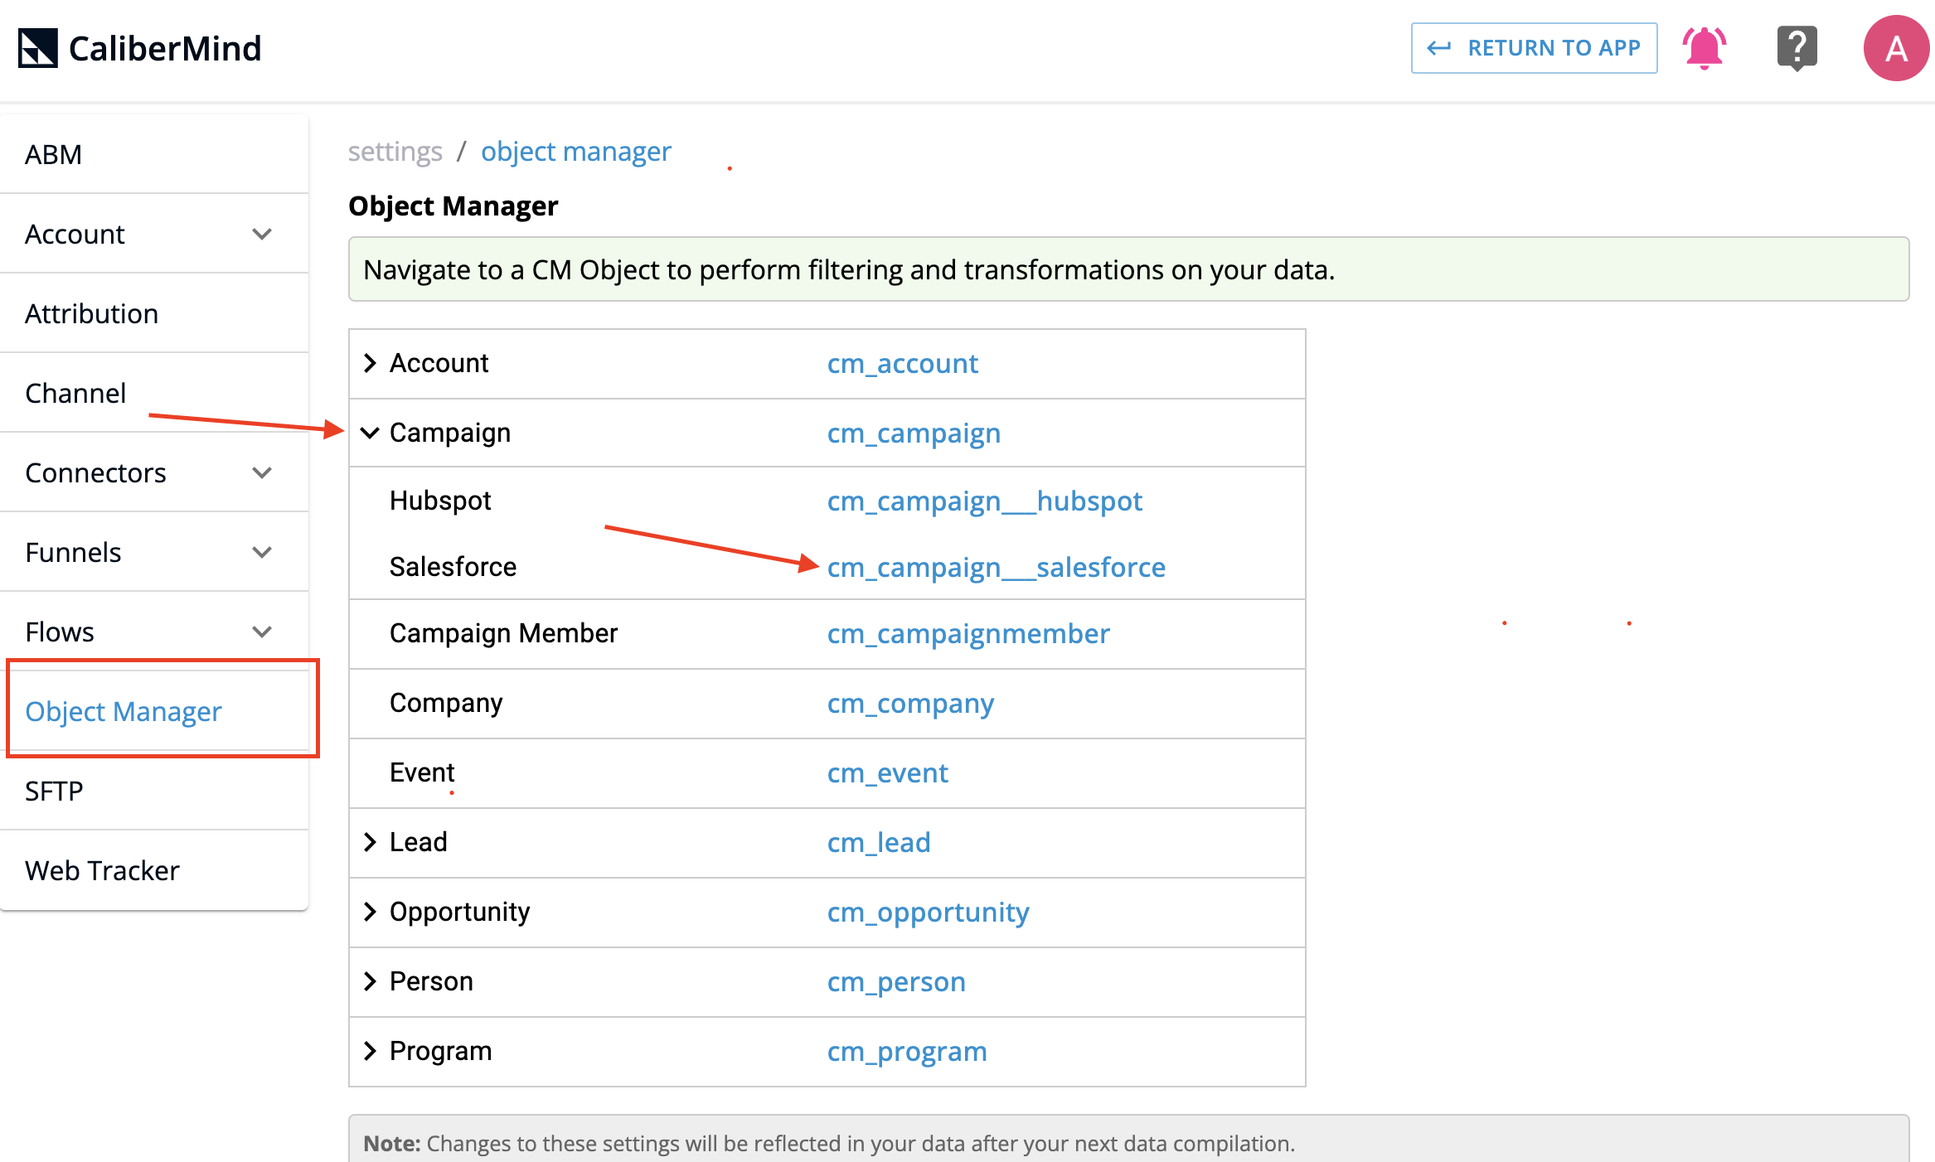Click the settings breadcrumb link
Image resolution: width=1935 pixels, height=1162 pixels.
(395, 152)
